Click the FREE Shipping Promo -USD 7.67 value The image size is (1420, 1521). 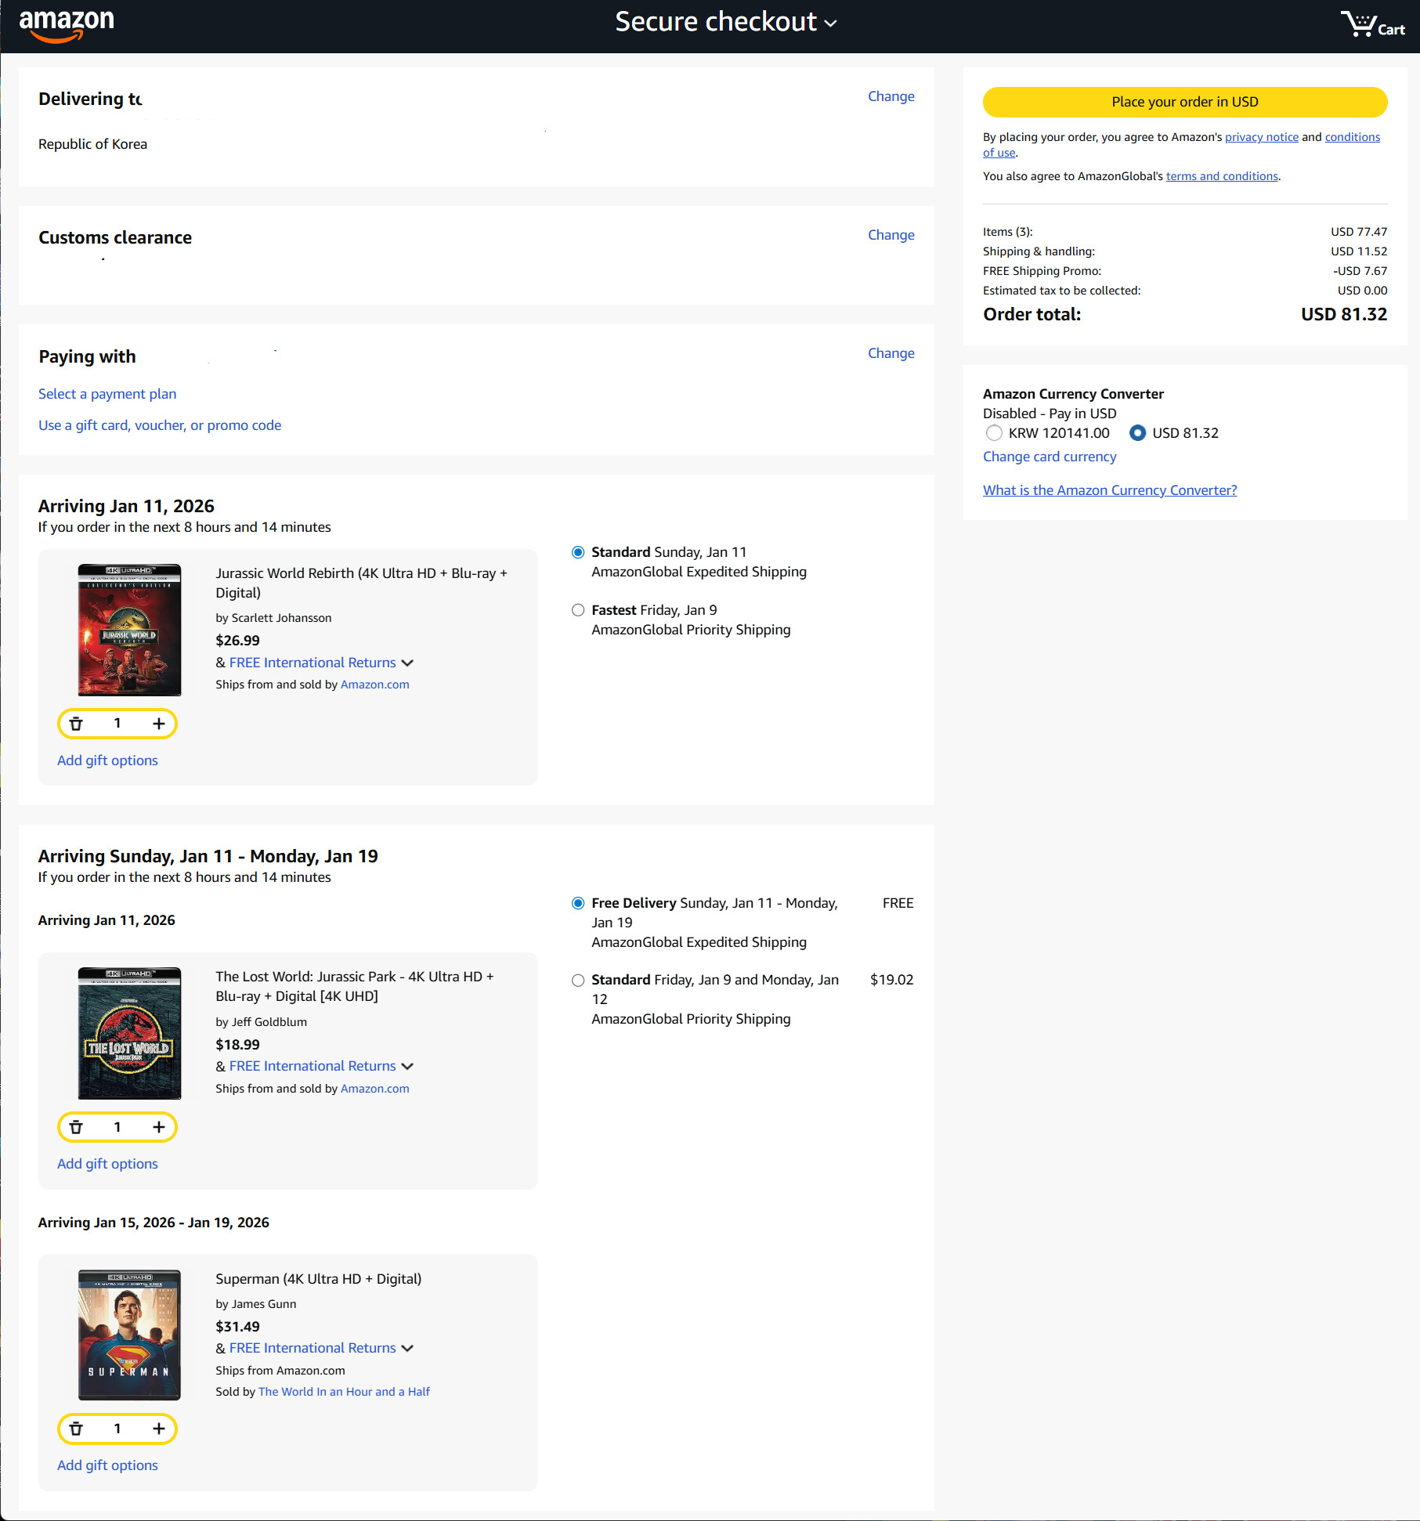[x=1360, y=271]
